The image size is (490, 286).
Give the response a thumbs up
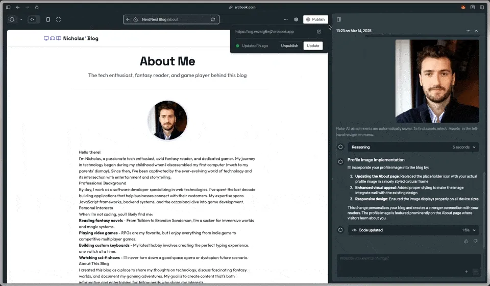pyautogui.click(x=466, y=241)
